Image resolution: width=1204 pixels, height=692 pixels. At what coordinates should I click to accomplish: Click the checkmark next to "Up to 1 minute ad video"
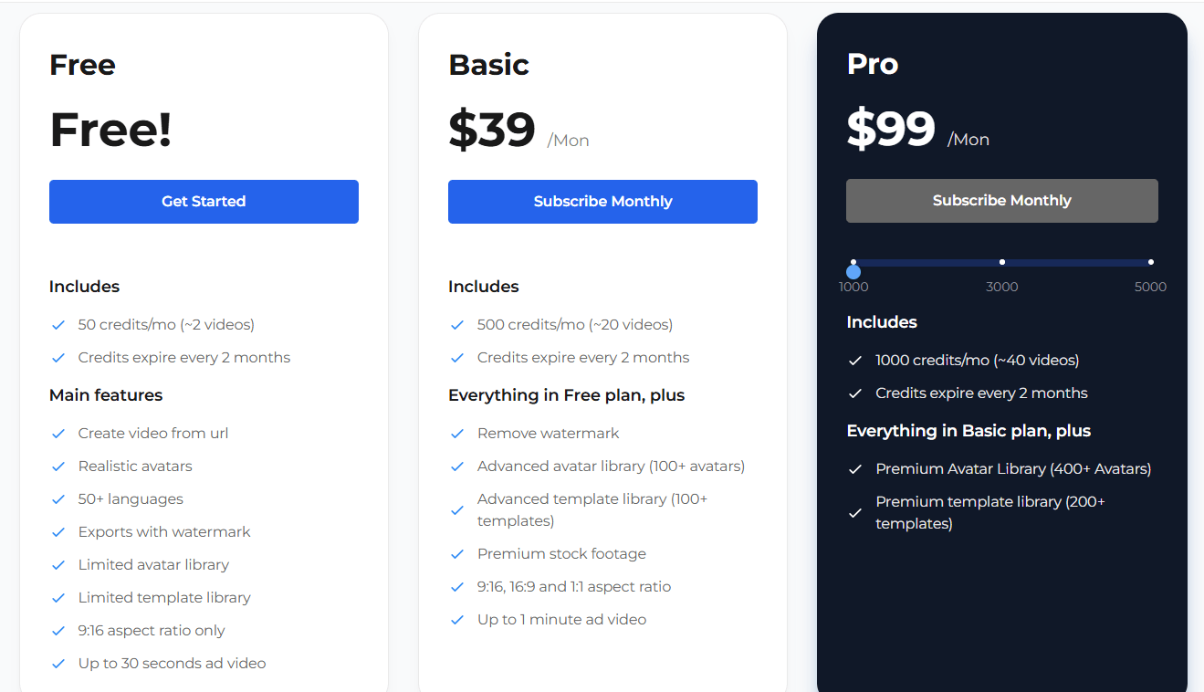pos(457,619)
